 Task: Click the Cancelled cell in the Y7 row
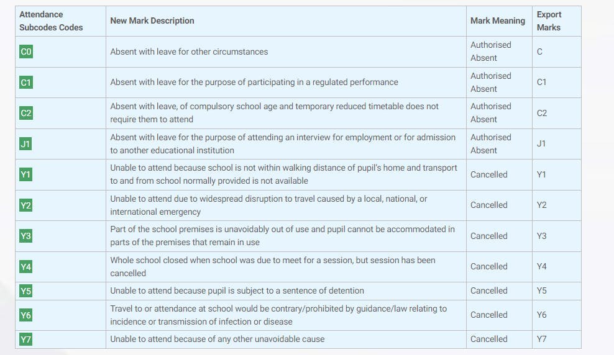point(488,339)
